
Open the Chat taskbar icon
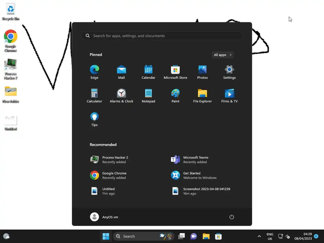pyautogui.click(x=193, y=236)
